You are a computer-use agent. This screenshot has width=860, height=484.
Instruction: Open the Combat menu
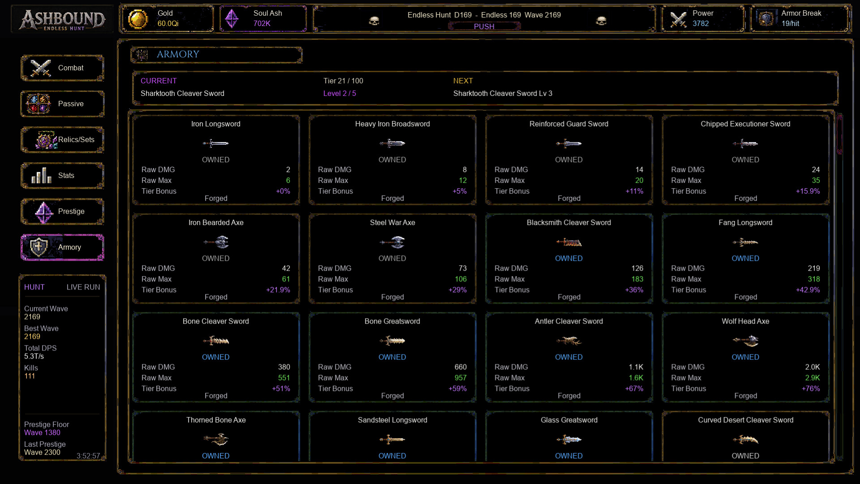tap(62, 68)
